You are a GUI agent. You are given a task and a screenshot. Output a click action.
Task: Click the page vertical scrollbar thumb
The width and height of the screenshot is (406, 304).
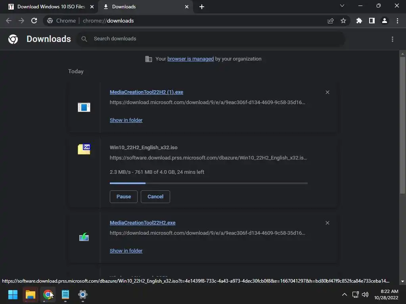pyautogui.click(x=402, y=125)
